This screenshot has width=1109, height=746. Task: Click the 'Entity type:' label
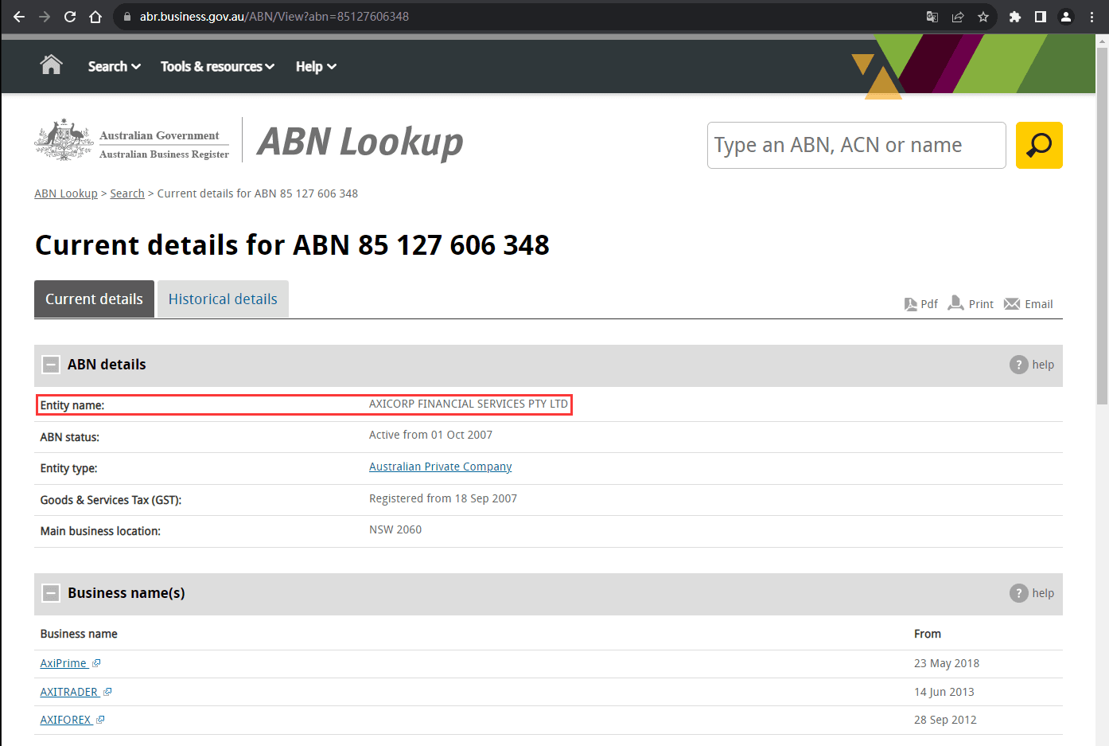(x=69, y=468)
